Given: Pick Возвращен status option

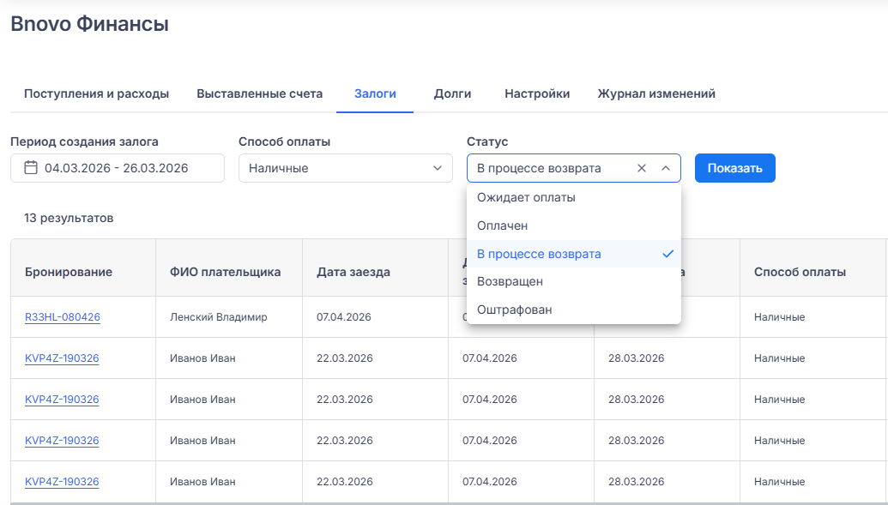Looking at the screenshot, I should [x=510, y=281].
